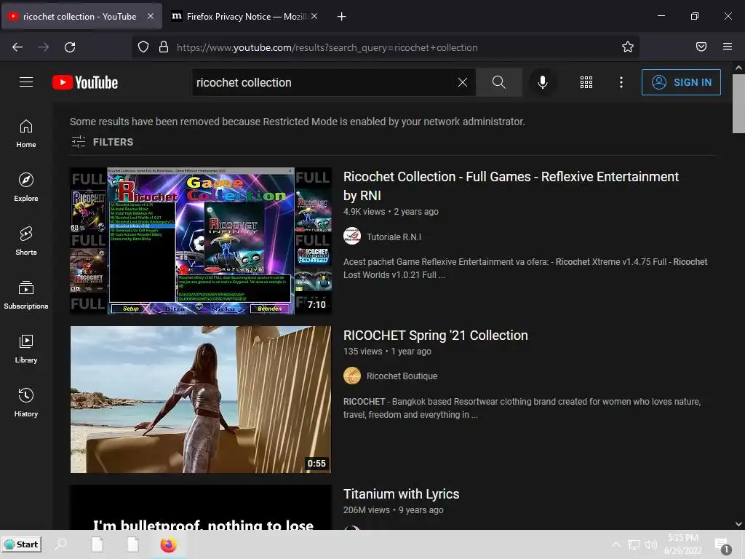Click the YouTube logo
Viewport: 745px width, 559px height.
[x=85, y=82]
